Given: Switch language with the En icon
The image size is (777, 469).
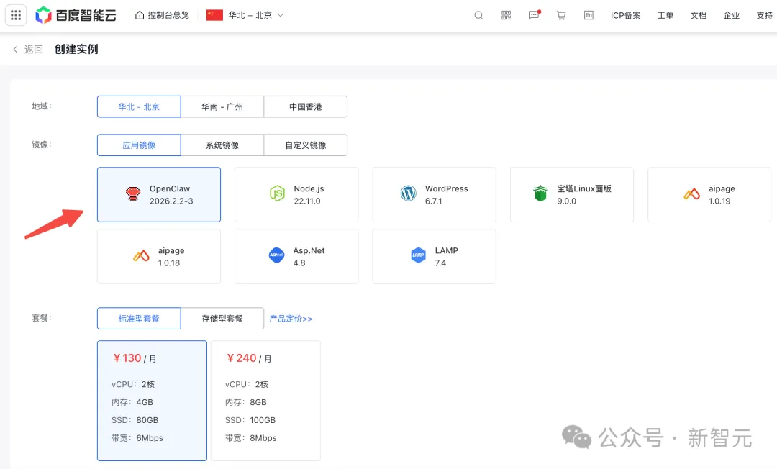Looking at the screenshot, I should click(x=589, y=15).
